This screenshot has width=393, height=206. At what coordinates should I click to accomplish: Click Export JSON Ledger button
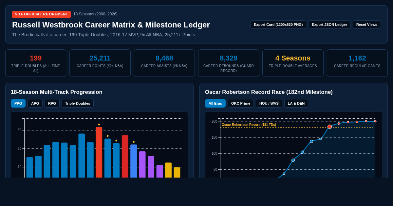[329, 25]
